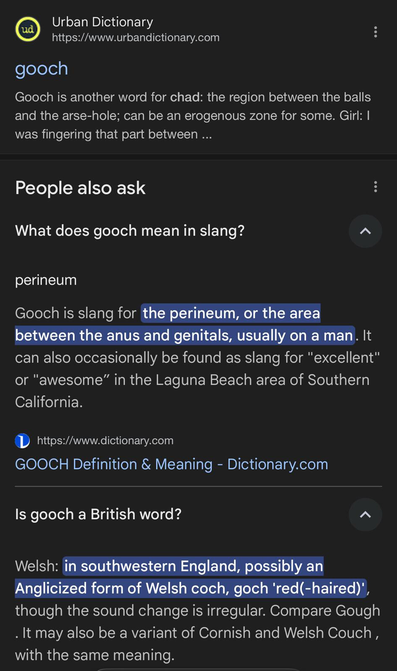Click the "Urban Dictionary" site name

(x=102, y=22)
